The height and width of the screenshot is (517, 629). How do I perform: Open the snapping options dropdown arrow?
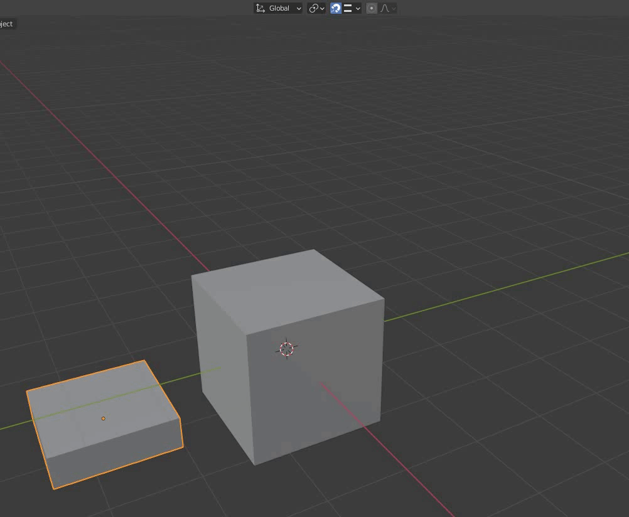(x=358, y=8)
